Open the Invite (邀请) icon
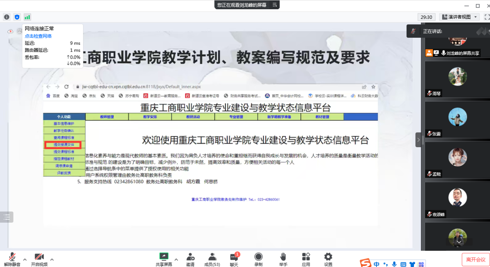This screenshot has width=490, height=267. 190,259
